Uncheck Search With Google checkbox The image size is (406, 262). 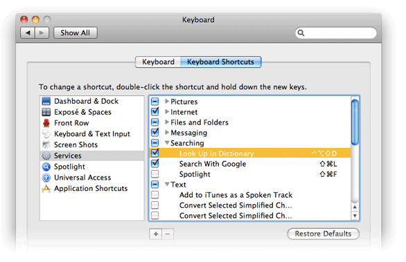tap(155, 163)
